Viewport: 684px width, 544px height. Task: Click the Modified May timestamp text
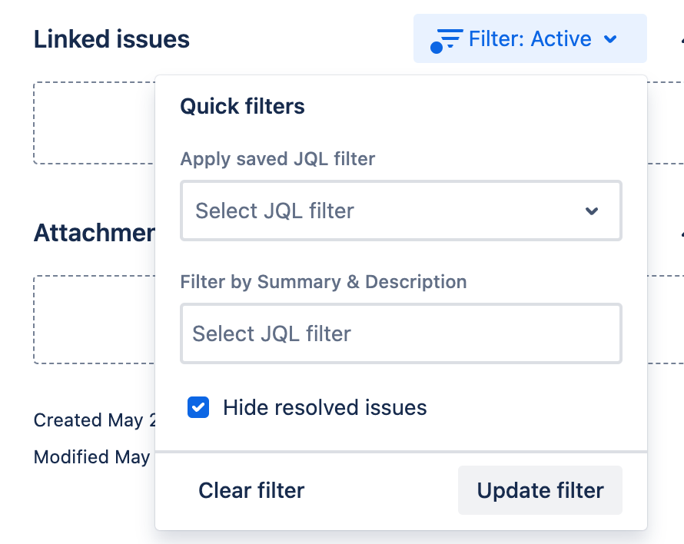pyautogui.click(x=91, y=456)
